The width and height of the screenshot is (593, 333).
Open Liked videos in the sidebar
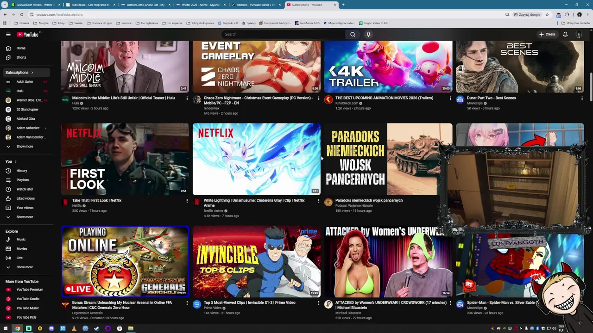click(25, 198)
